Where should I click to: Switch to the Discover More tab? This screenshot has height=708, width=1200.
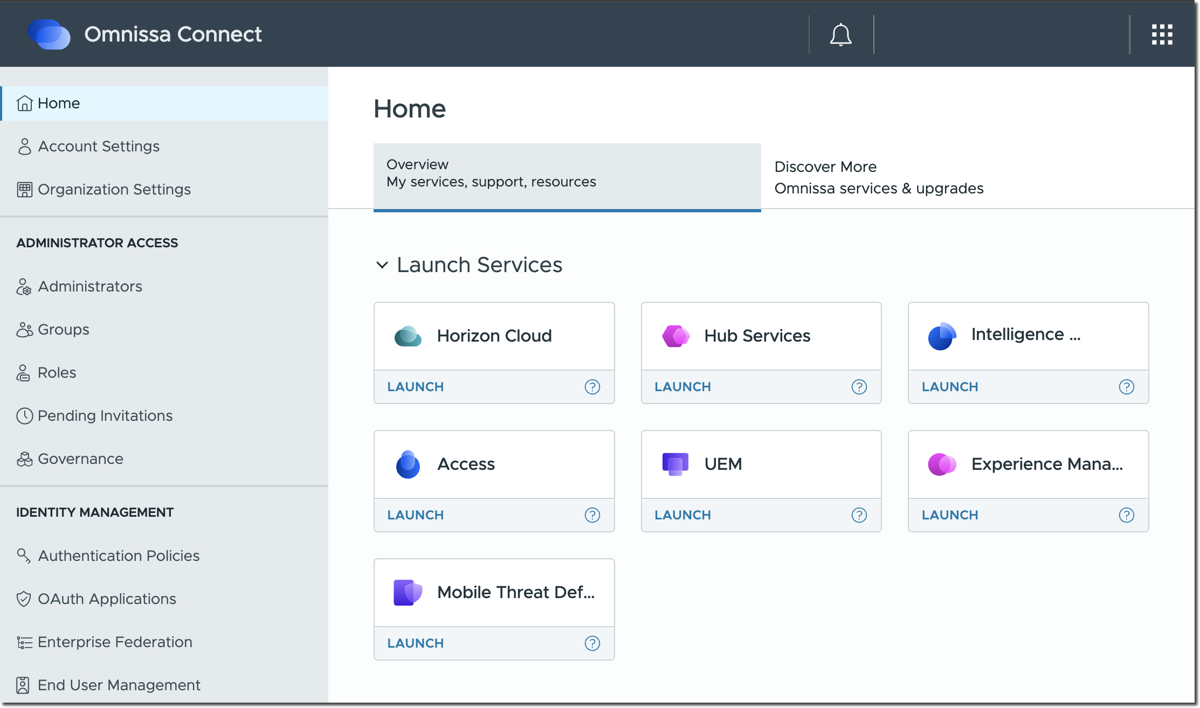point(879,178)
